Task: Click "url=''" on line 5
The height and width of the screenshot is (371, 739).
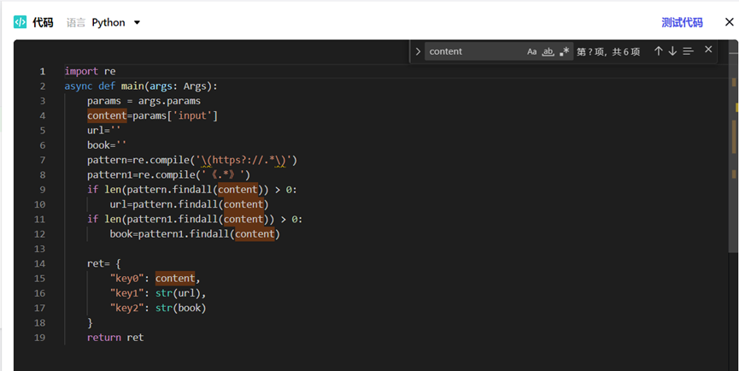Action: (104, 130)
